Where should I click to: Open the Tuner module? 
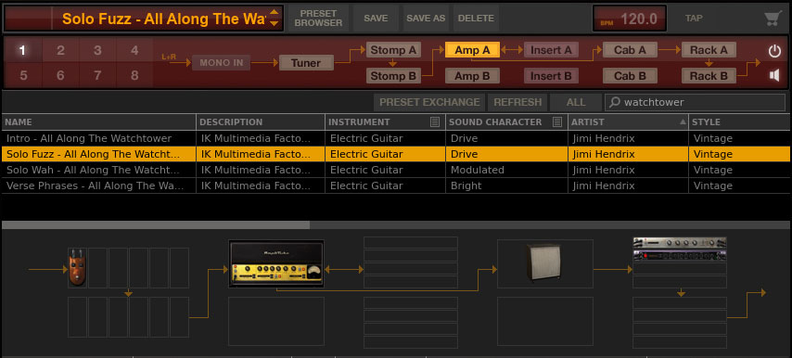click(x=306, y=63)
